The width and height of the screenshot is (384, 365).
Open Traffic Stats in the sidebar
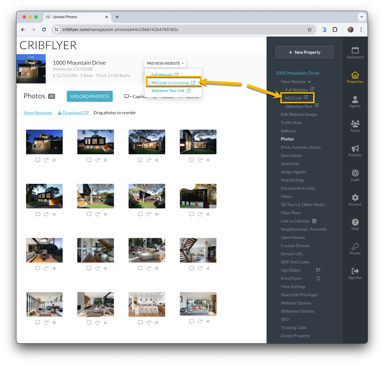click(x=291, y=123)
